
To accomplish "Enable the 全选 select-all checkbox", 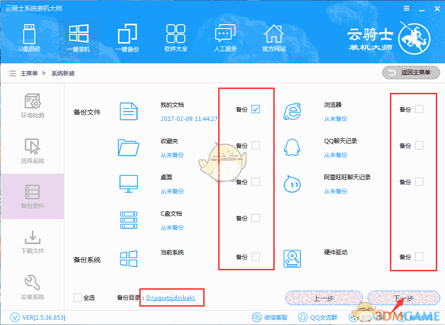I will pyautogui.click(x=77, y=297).
